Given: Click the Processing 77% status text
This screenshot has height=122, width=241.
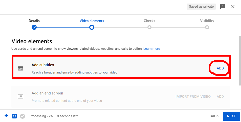Looking at the screenshot, I should [x=54, y=116].
